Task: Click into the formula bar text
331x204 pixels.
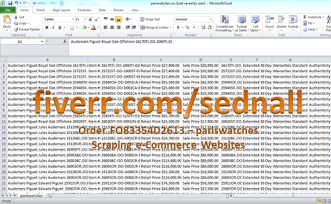Action: [121, 42]
